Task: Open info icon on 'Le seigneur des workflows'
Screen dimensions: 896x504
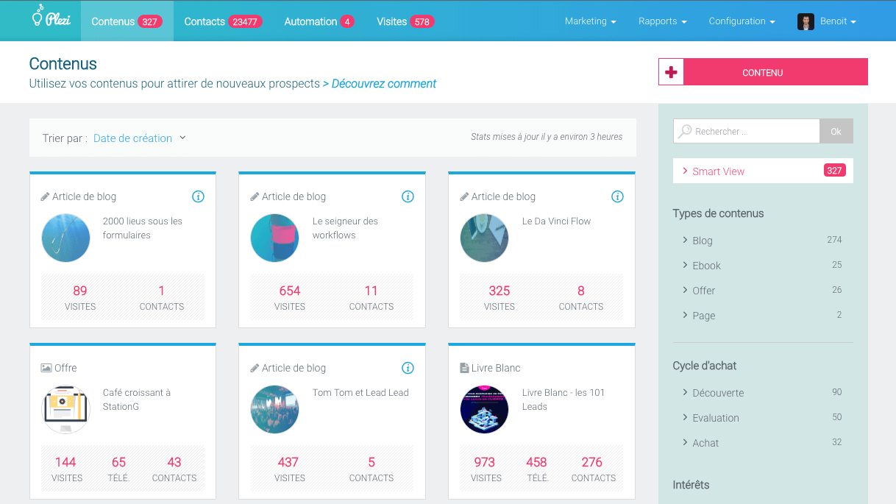Action: click(x=408, y=196)
